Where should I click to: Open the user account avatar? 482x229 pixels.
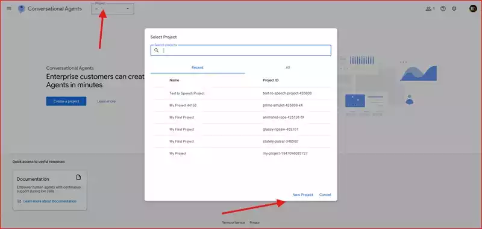pyautogui.click(x=473, y=8)
